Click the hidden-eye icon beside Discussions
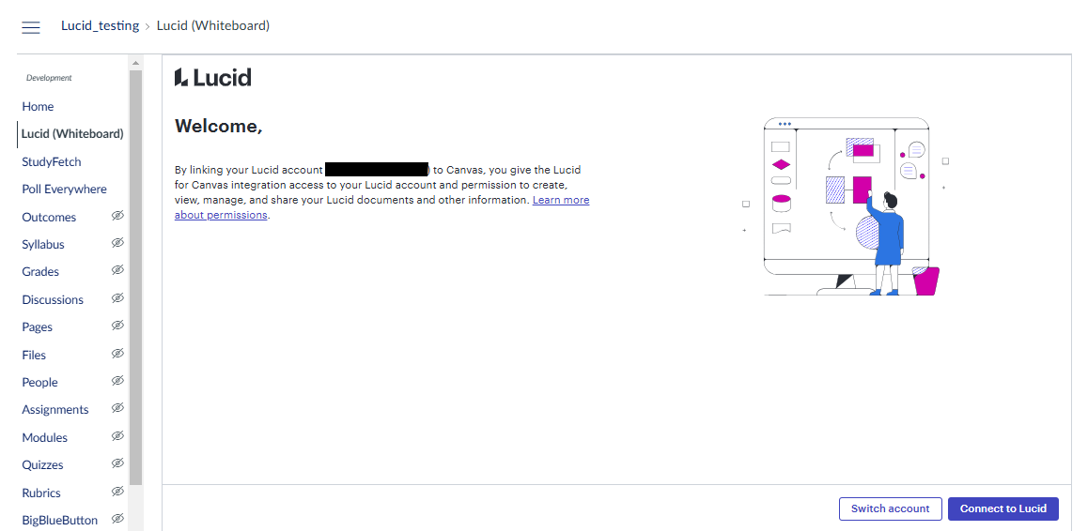Screen dimensions: 1088x531 [118, 298]
